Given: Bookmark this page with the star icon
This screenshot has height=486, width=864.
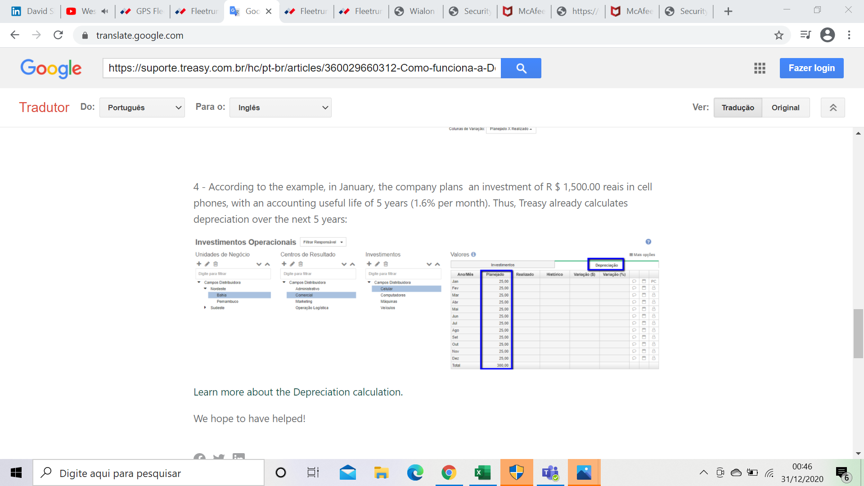Looking at the screenshot, I should (x=779, y=35).
